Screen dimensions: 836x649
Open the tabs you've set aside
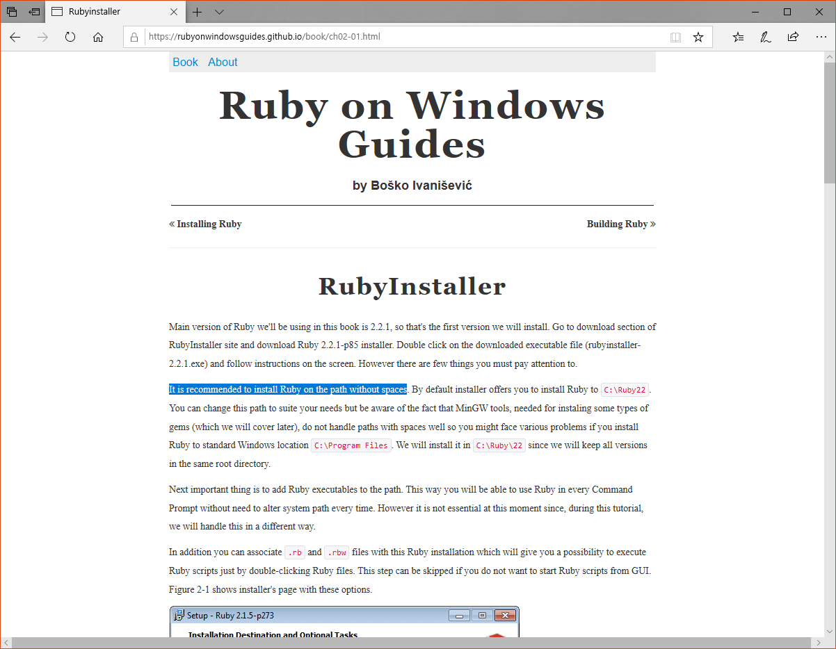pos(12,12)
